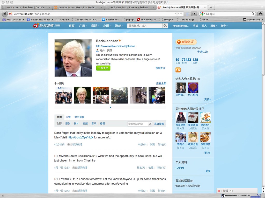This screenshot has width=265, height=198.
Task: Open the browser home page button
Action: click(260, 14)
